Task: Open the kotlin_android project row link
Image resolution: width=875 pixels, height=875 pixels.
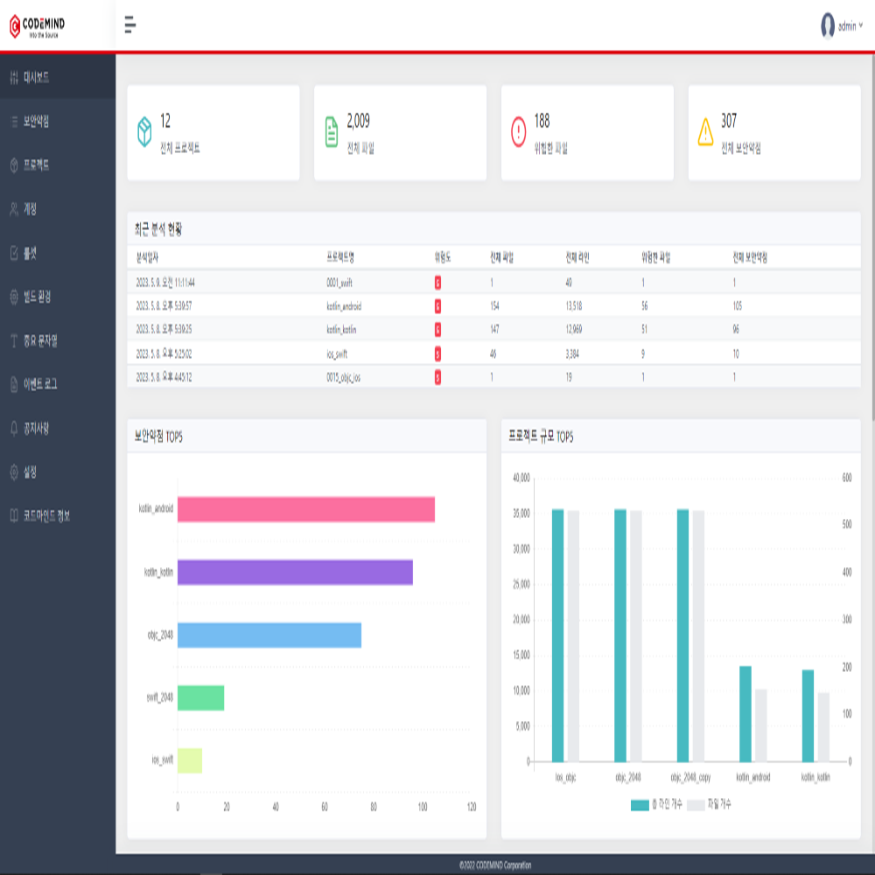Action: click(343, 306)
